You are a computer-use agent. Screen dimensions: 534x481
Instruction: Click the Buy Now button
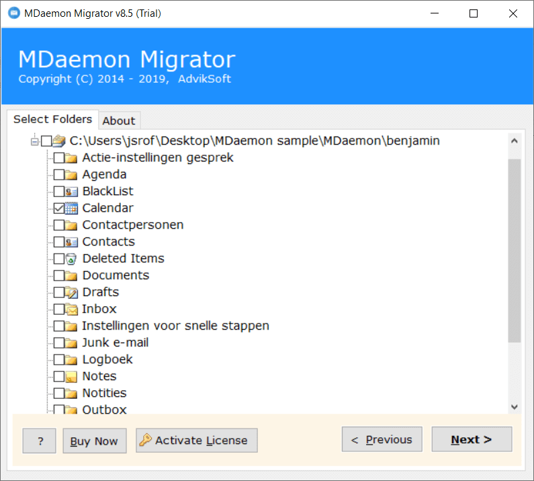point(94,441)
